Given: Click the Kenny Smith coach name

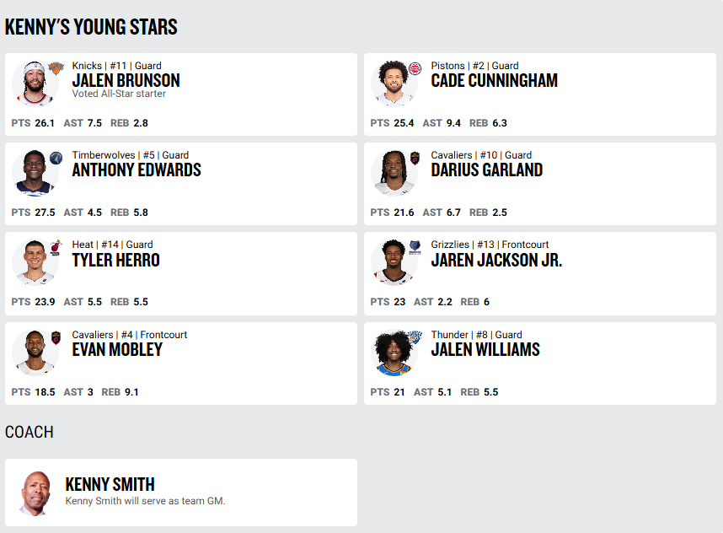Looking at the screenshot, I should tap(110, 484).
